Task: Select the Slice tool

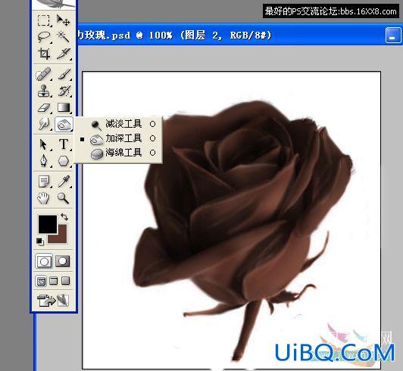Action: point(63,54)
